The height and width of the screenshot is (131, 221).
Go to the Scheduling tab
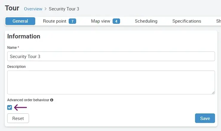pyautogui.click(x=146, y=21)
